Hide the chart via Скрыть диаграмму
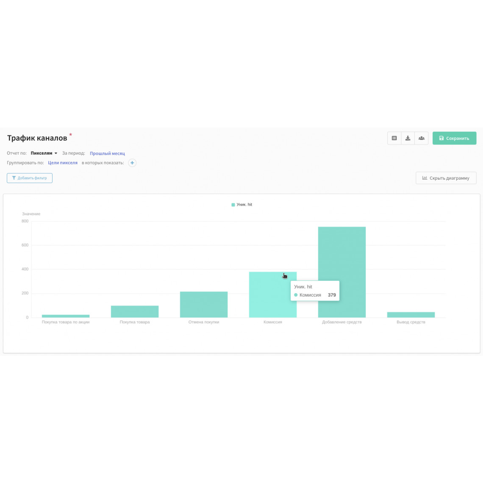 (446, 178)
